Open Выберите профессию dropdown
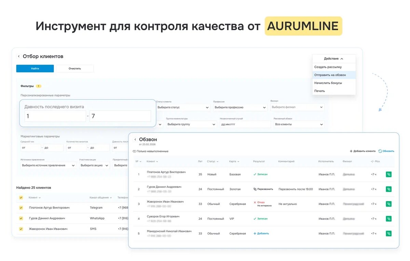 240,107
